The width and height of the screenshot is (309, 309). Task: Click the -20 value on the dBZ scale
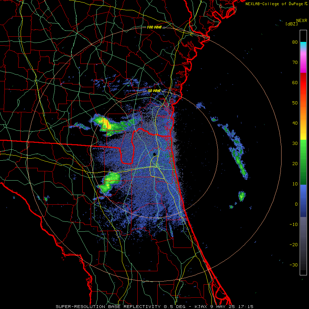pyautogui.click(x=294, y=245)
